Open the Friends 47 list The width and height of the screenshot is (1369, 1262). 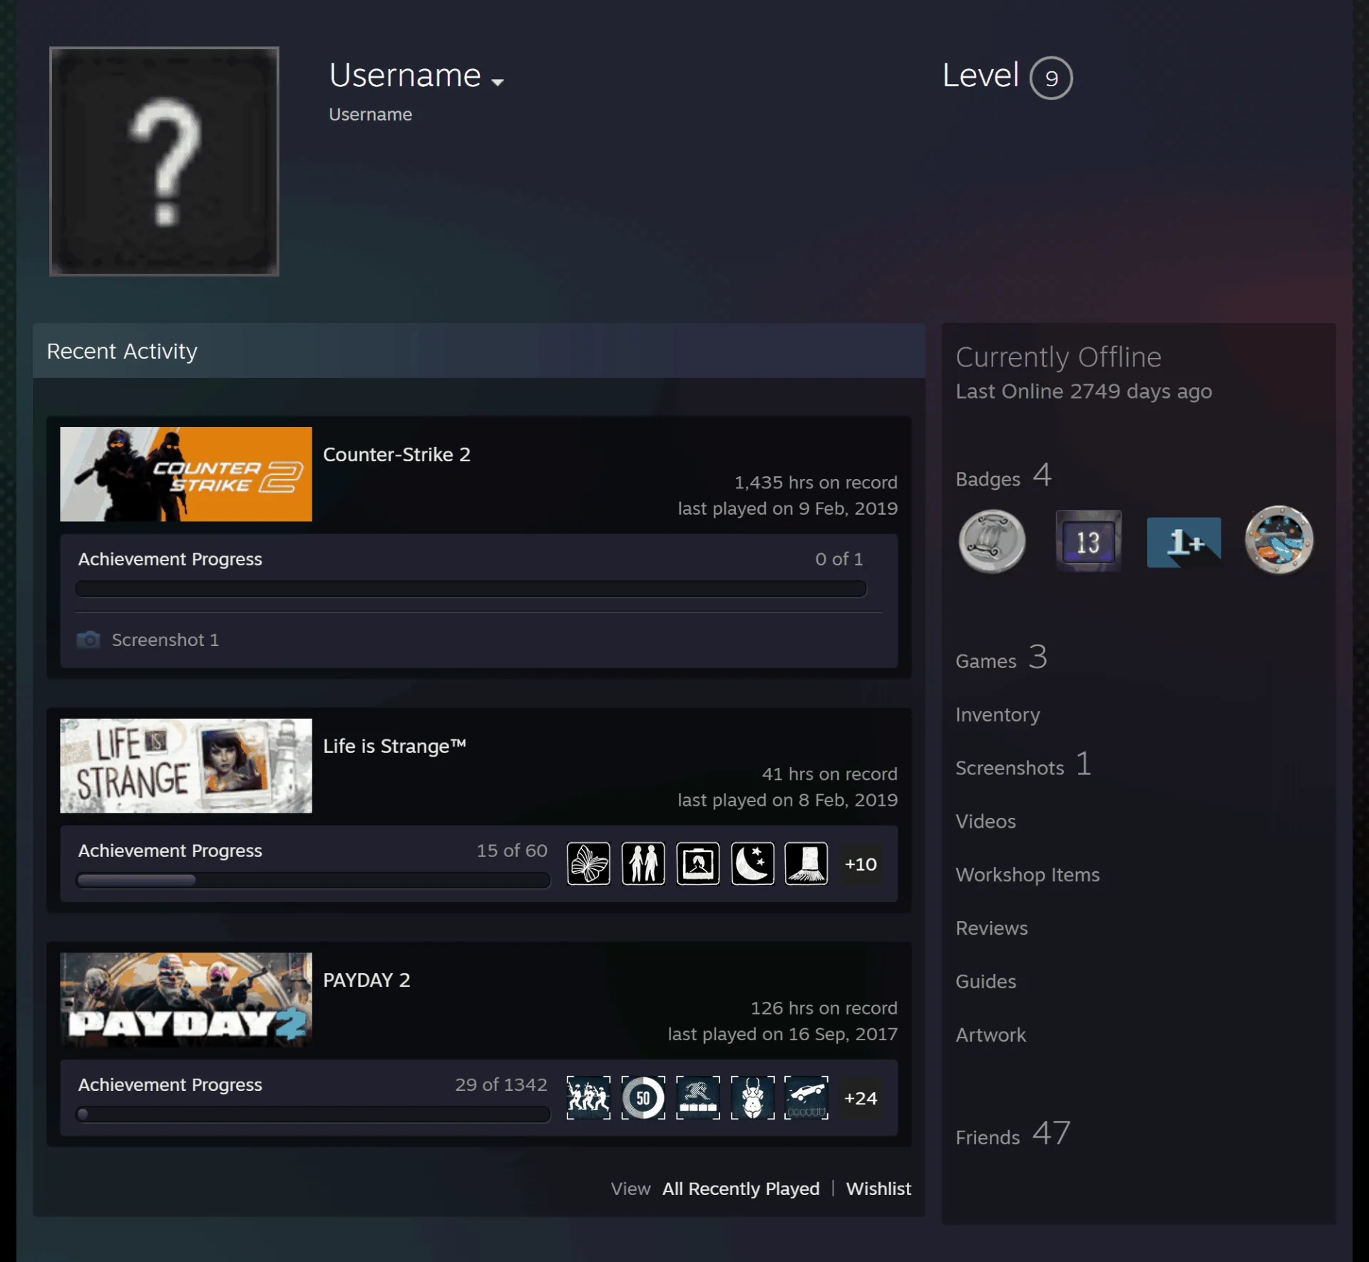pos(1012,1134)
